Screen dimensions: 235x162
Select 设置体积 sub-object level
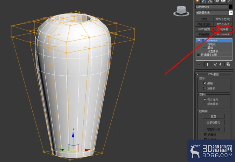(213, 51)
